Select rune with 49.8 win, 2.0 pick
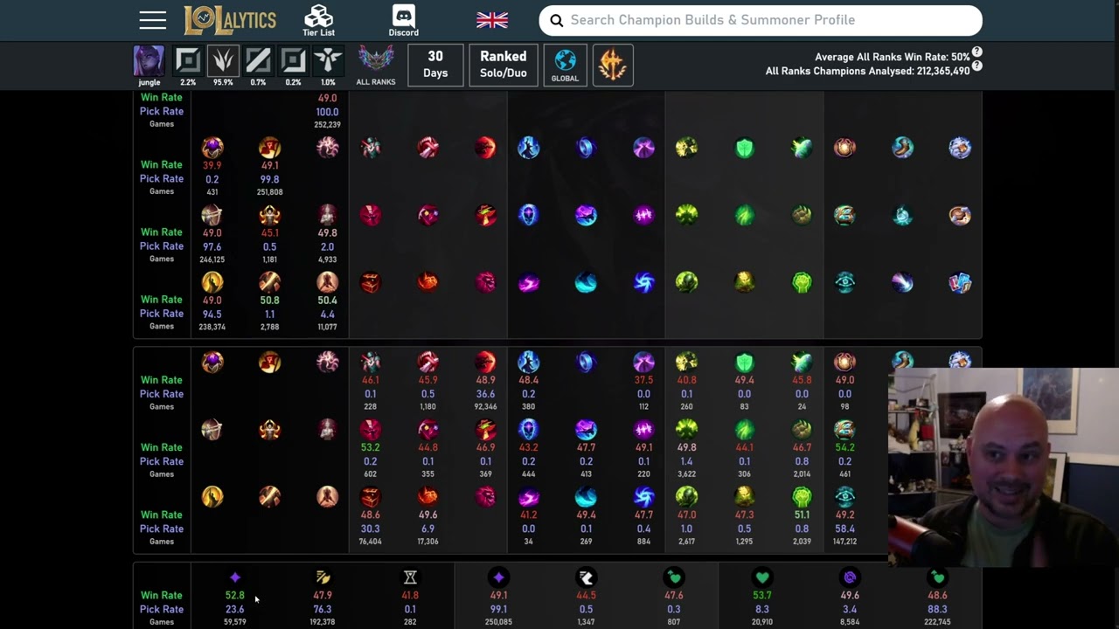 pos(327,215)
